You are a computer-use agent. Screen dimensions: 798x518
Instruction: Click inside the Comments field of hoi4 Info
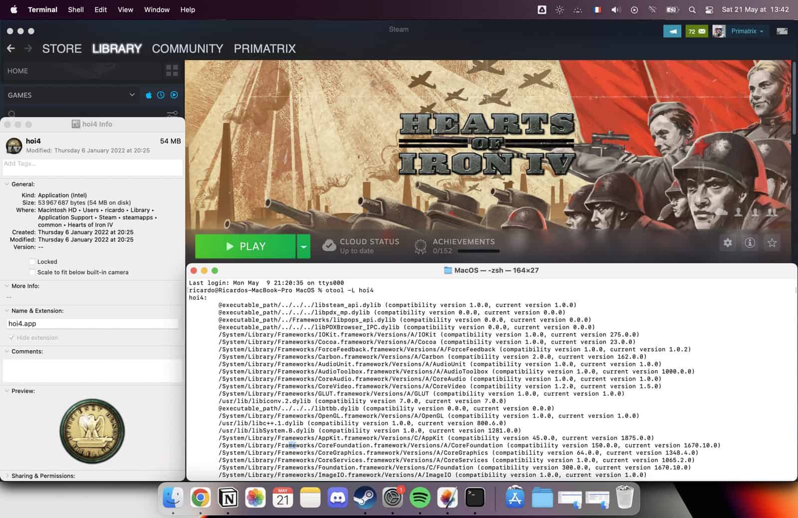point(92,370)
